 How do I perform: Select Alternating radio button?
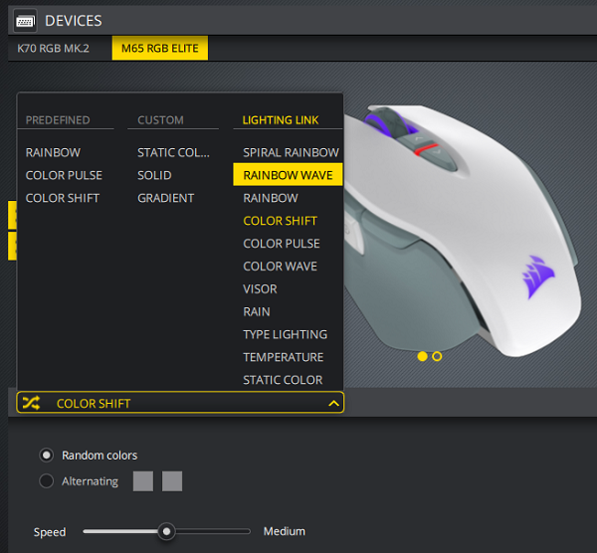(x=46, y=481)
